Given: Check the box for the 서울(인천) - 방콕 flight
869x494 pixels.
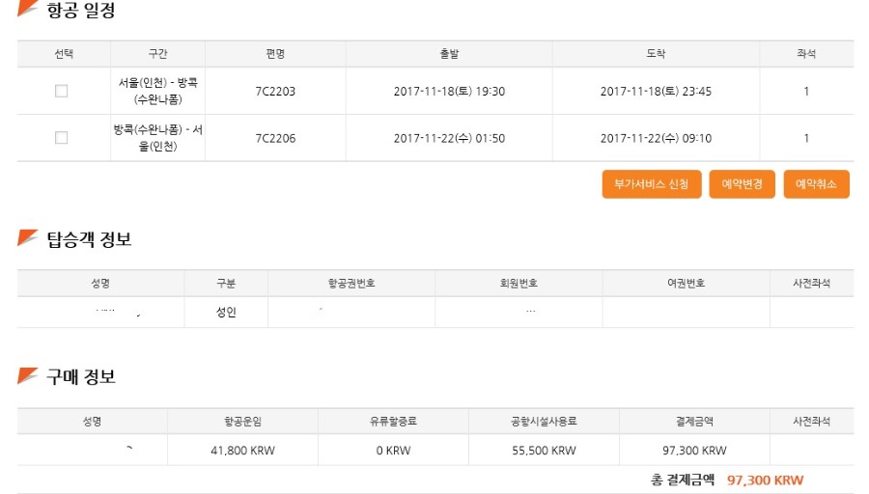Looking at the screenshot, I should point(62,91).
